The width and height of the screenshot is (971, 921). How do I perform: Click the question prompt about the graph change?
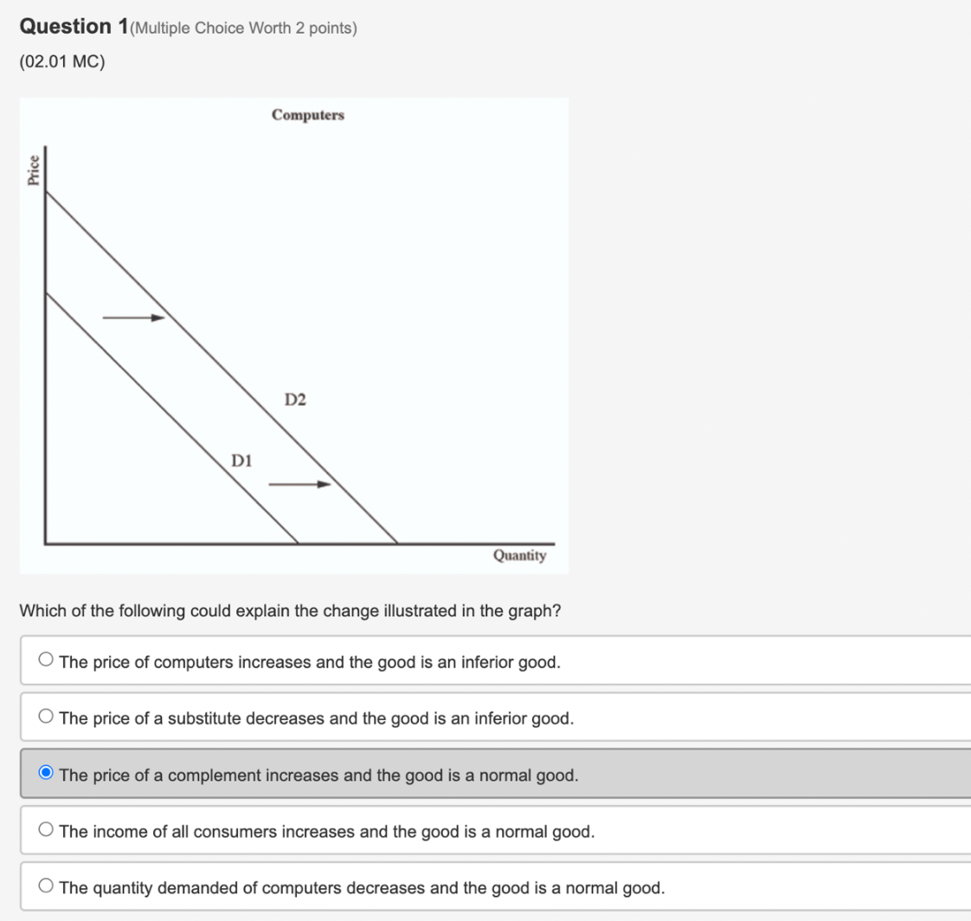point(291,611)
